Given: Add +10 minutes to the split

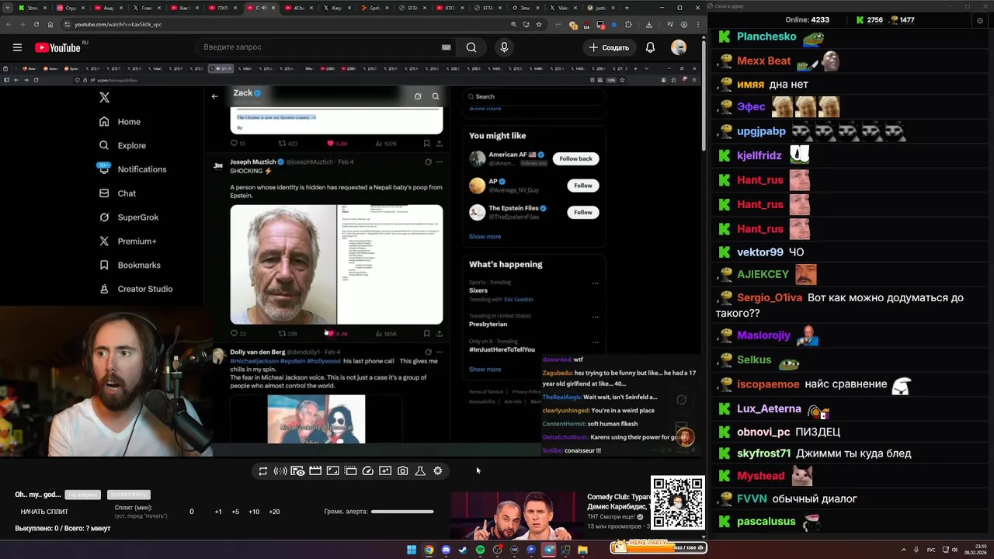Looking at the screenshot, I should [x=254, y=512].
